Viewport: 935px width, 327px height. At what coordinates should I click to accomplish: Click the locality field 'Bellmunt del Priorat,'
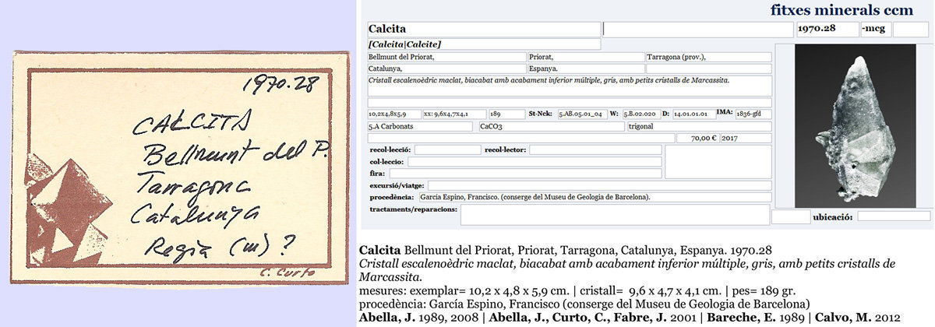coord(446,57)
